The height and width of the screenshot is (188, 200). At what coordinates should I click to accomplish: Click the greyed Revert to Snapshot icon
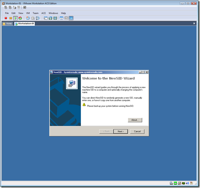pos(33,18)
